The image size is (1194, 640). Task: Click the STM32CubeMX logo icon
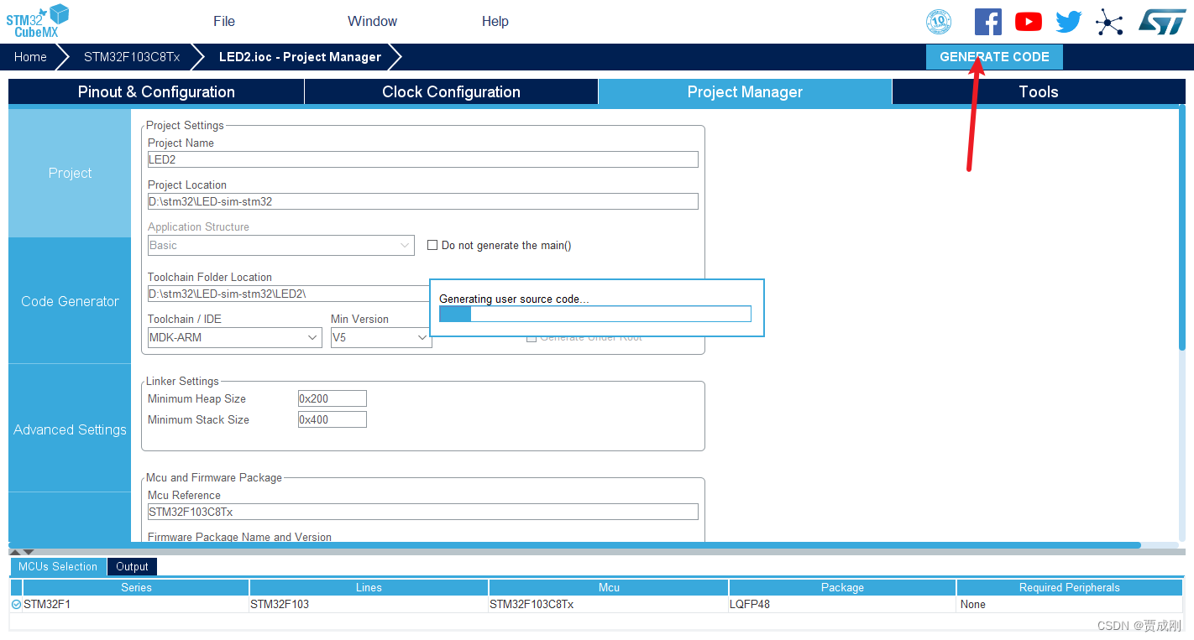pyautogui.click(x=38, y=21)
